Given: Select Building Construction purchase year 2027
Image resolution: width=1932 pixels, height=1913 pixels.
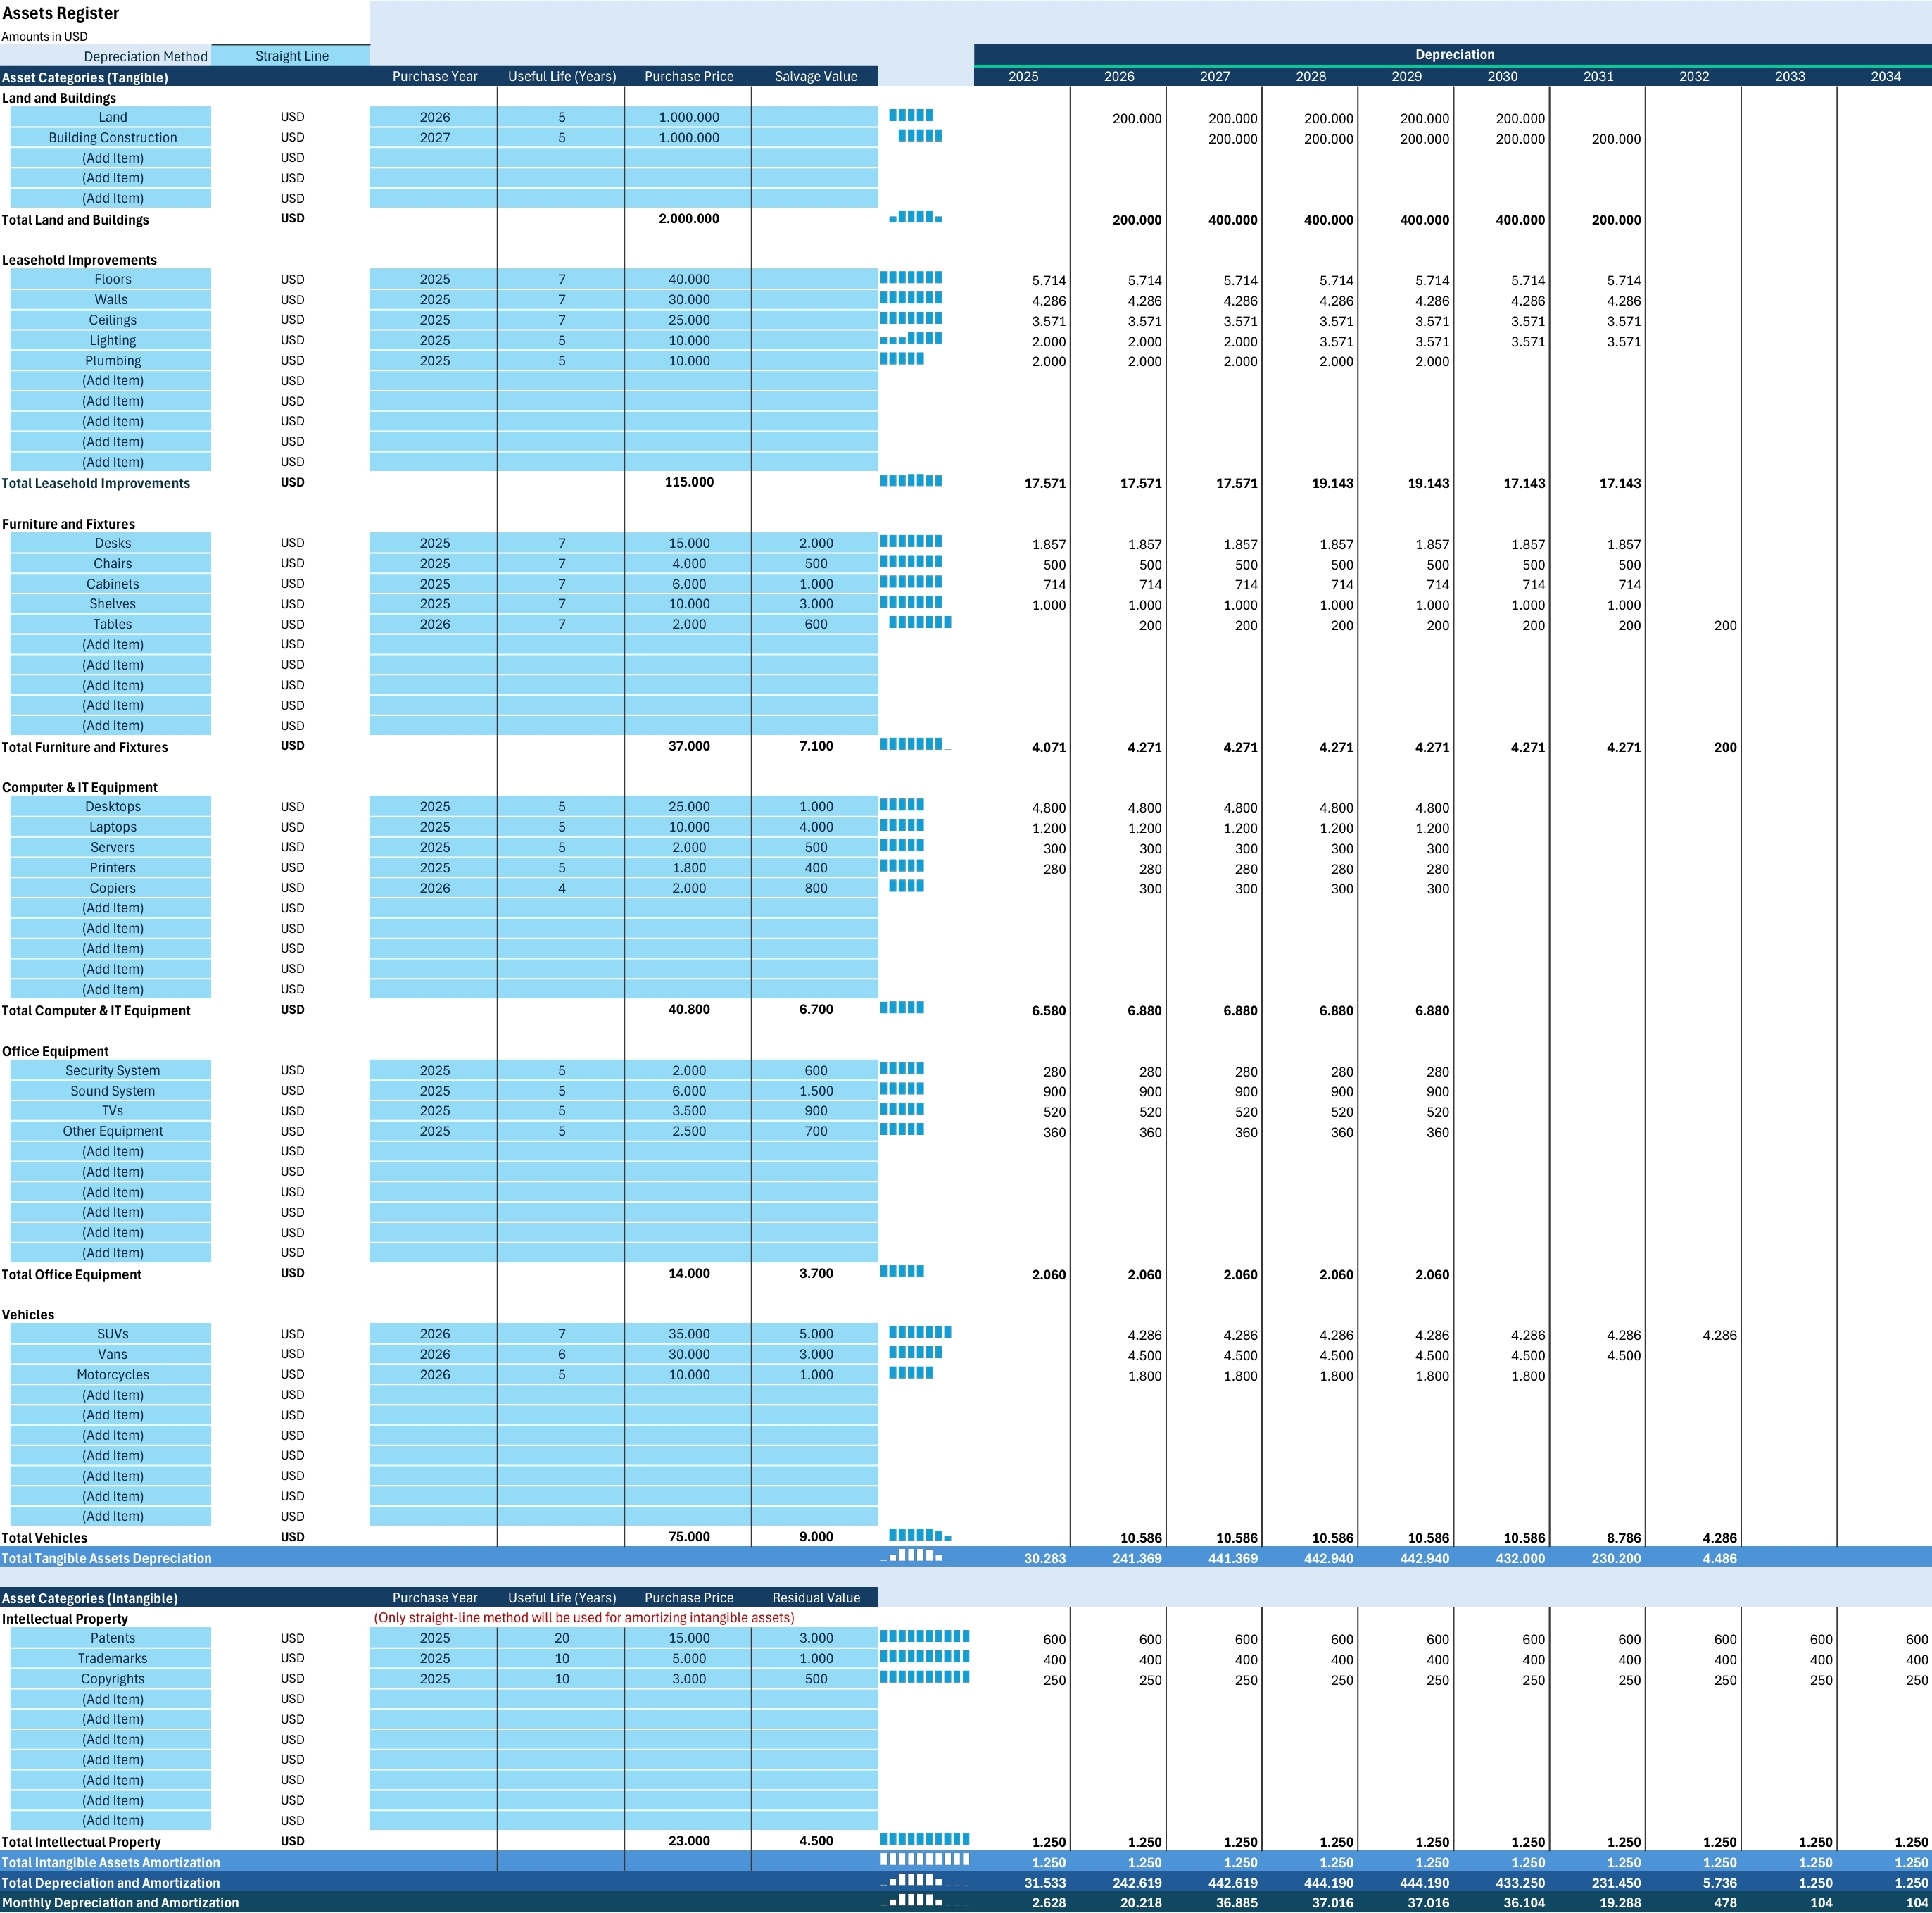Looking at the screenshot, I should click(434, 137).
